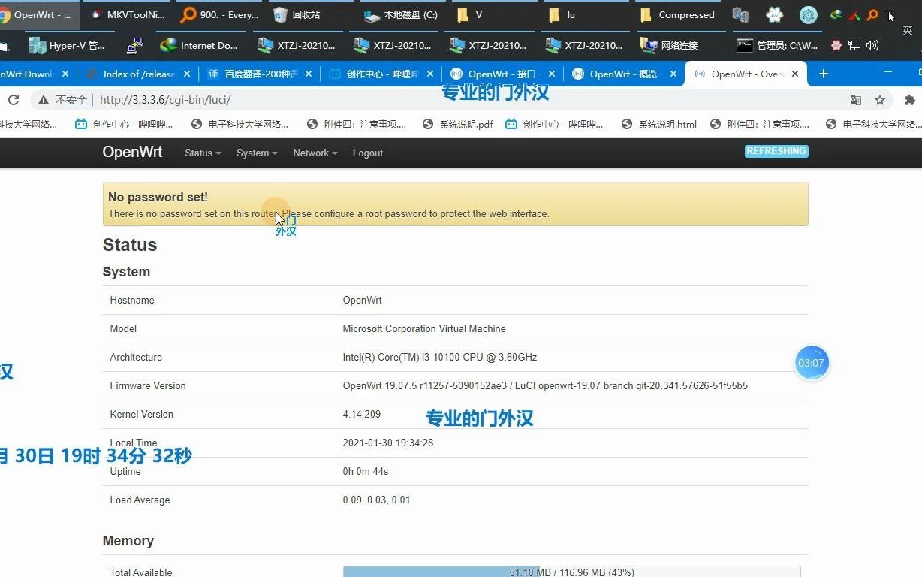This screenshot has width=922, height=577.
Task: Select the local time 2021-01-30 19:34:28
Action: (388, 443)
